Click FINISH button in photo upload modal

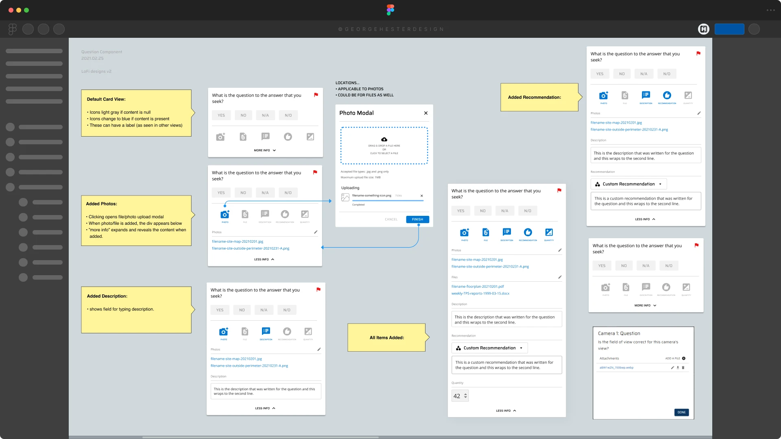click(418, 219)
